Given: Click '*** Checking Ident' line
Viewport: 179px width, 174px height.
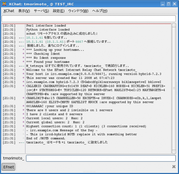Looking at the screenshot, I should pyautogui.click(x=43, y=54).
